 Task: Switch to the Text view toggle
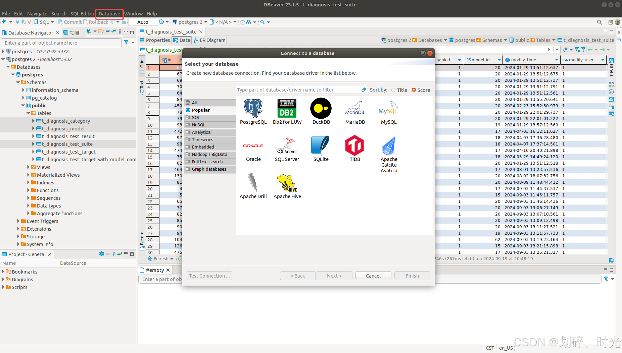142,87
